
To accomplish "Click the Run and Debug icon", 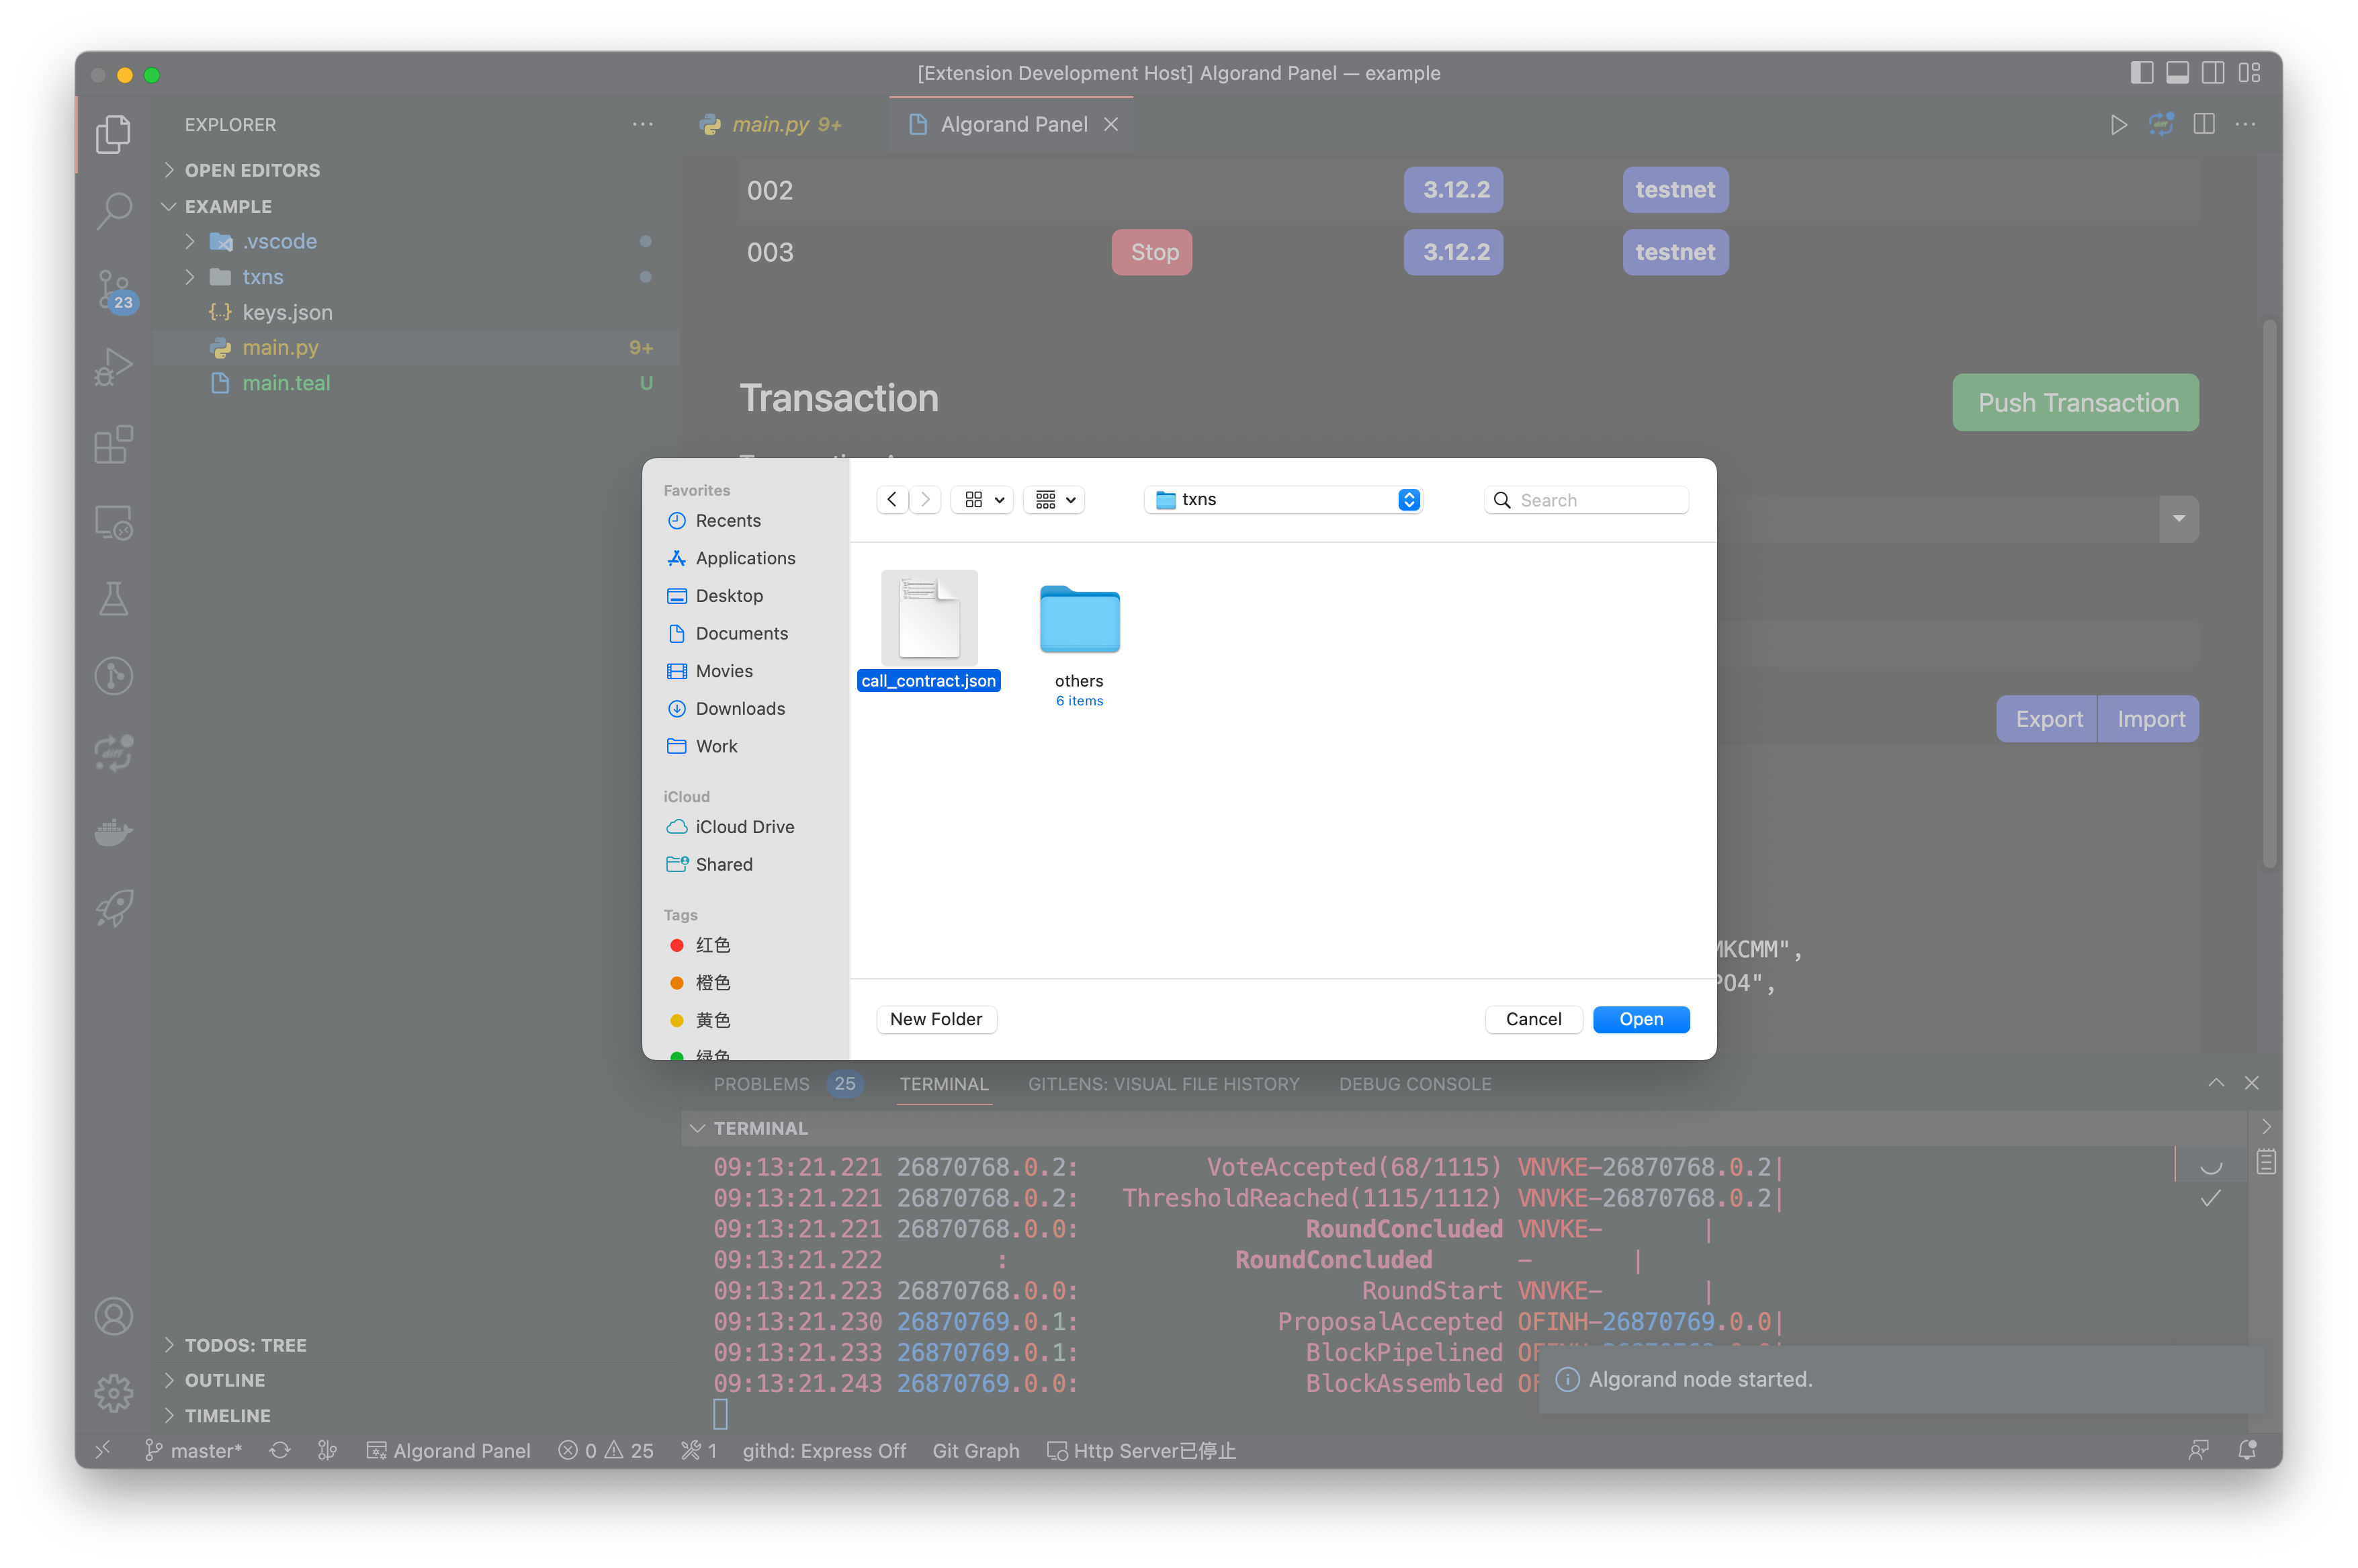I will coord(114,366).
